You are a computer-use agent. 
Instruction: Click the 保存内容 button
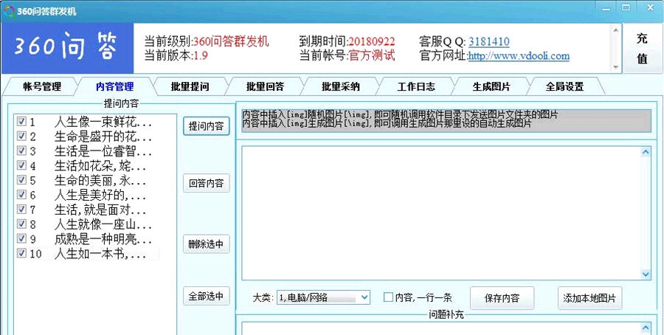[x=502, y=297]
